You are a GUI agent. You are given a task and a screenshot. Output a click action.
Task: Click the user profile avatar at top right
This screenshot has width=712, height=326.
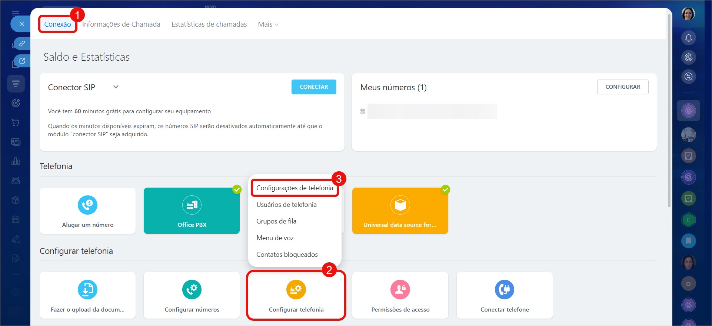coord(688,14)
